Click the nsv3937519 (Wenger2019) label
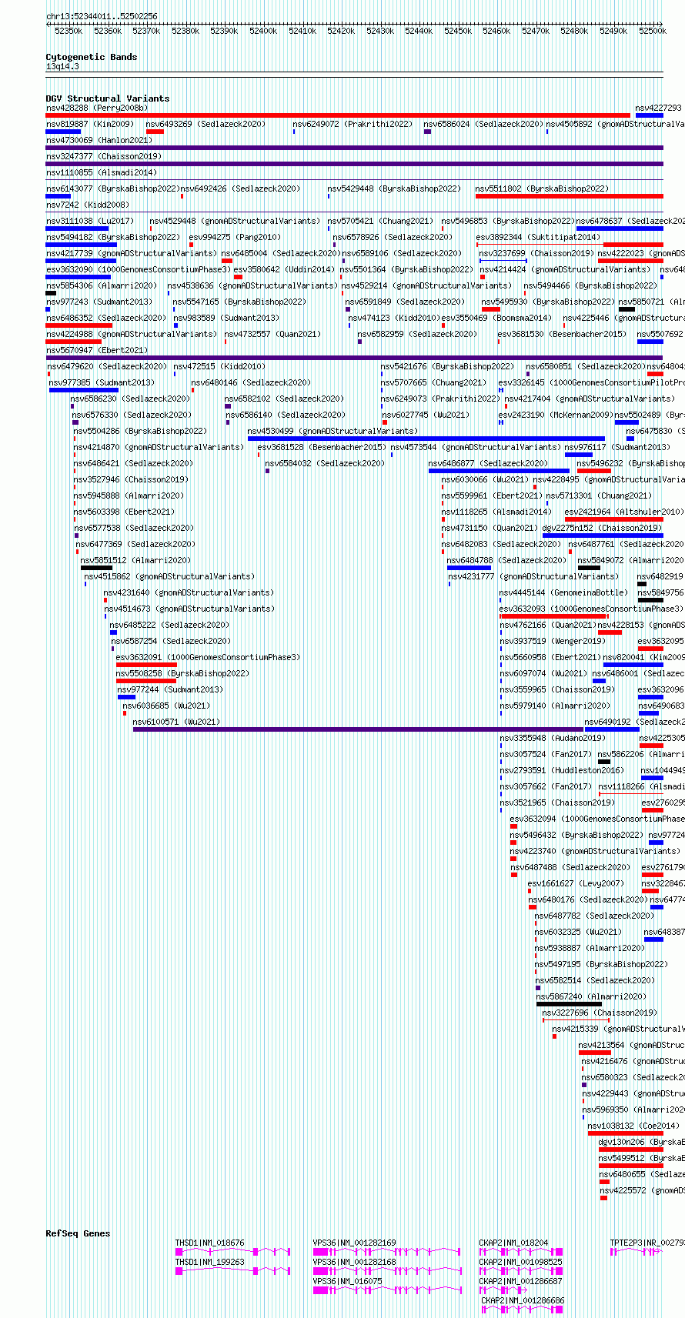Image resolution: width=685 pixels, height=1318 pixels. point(553,641)
